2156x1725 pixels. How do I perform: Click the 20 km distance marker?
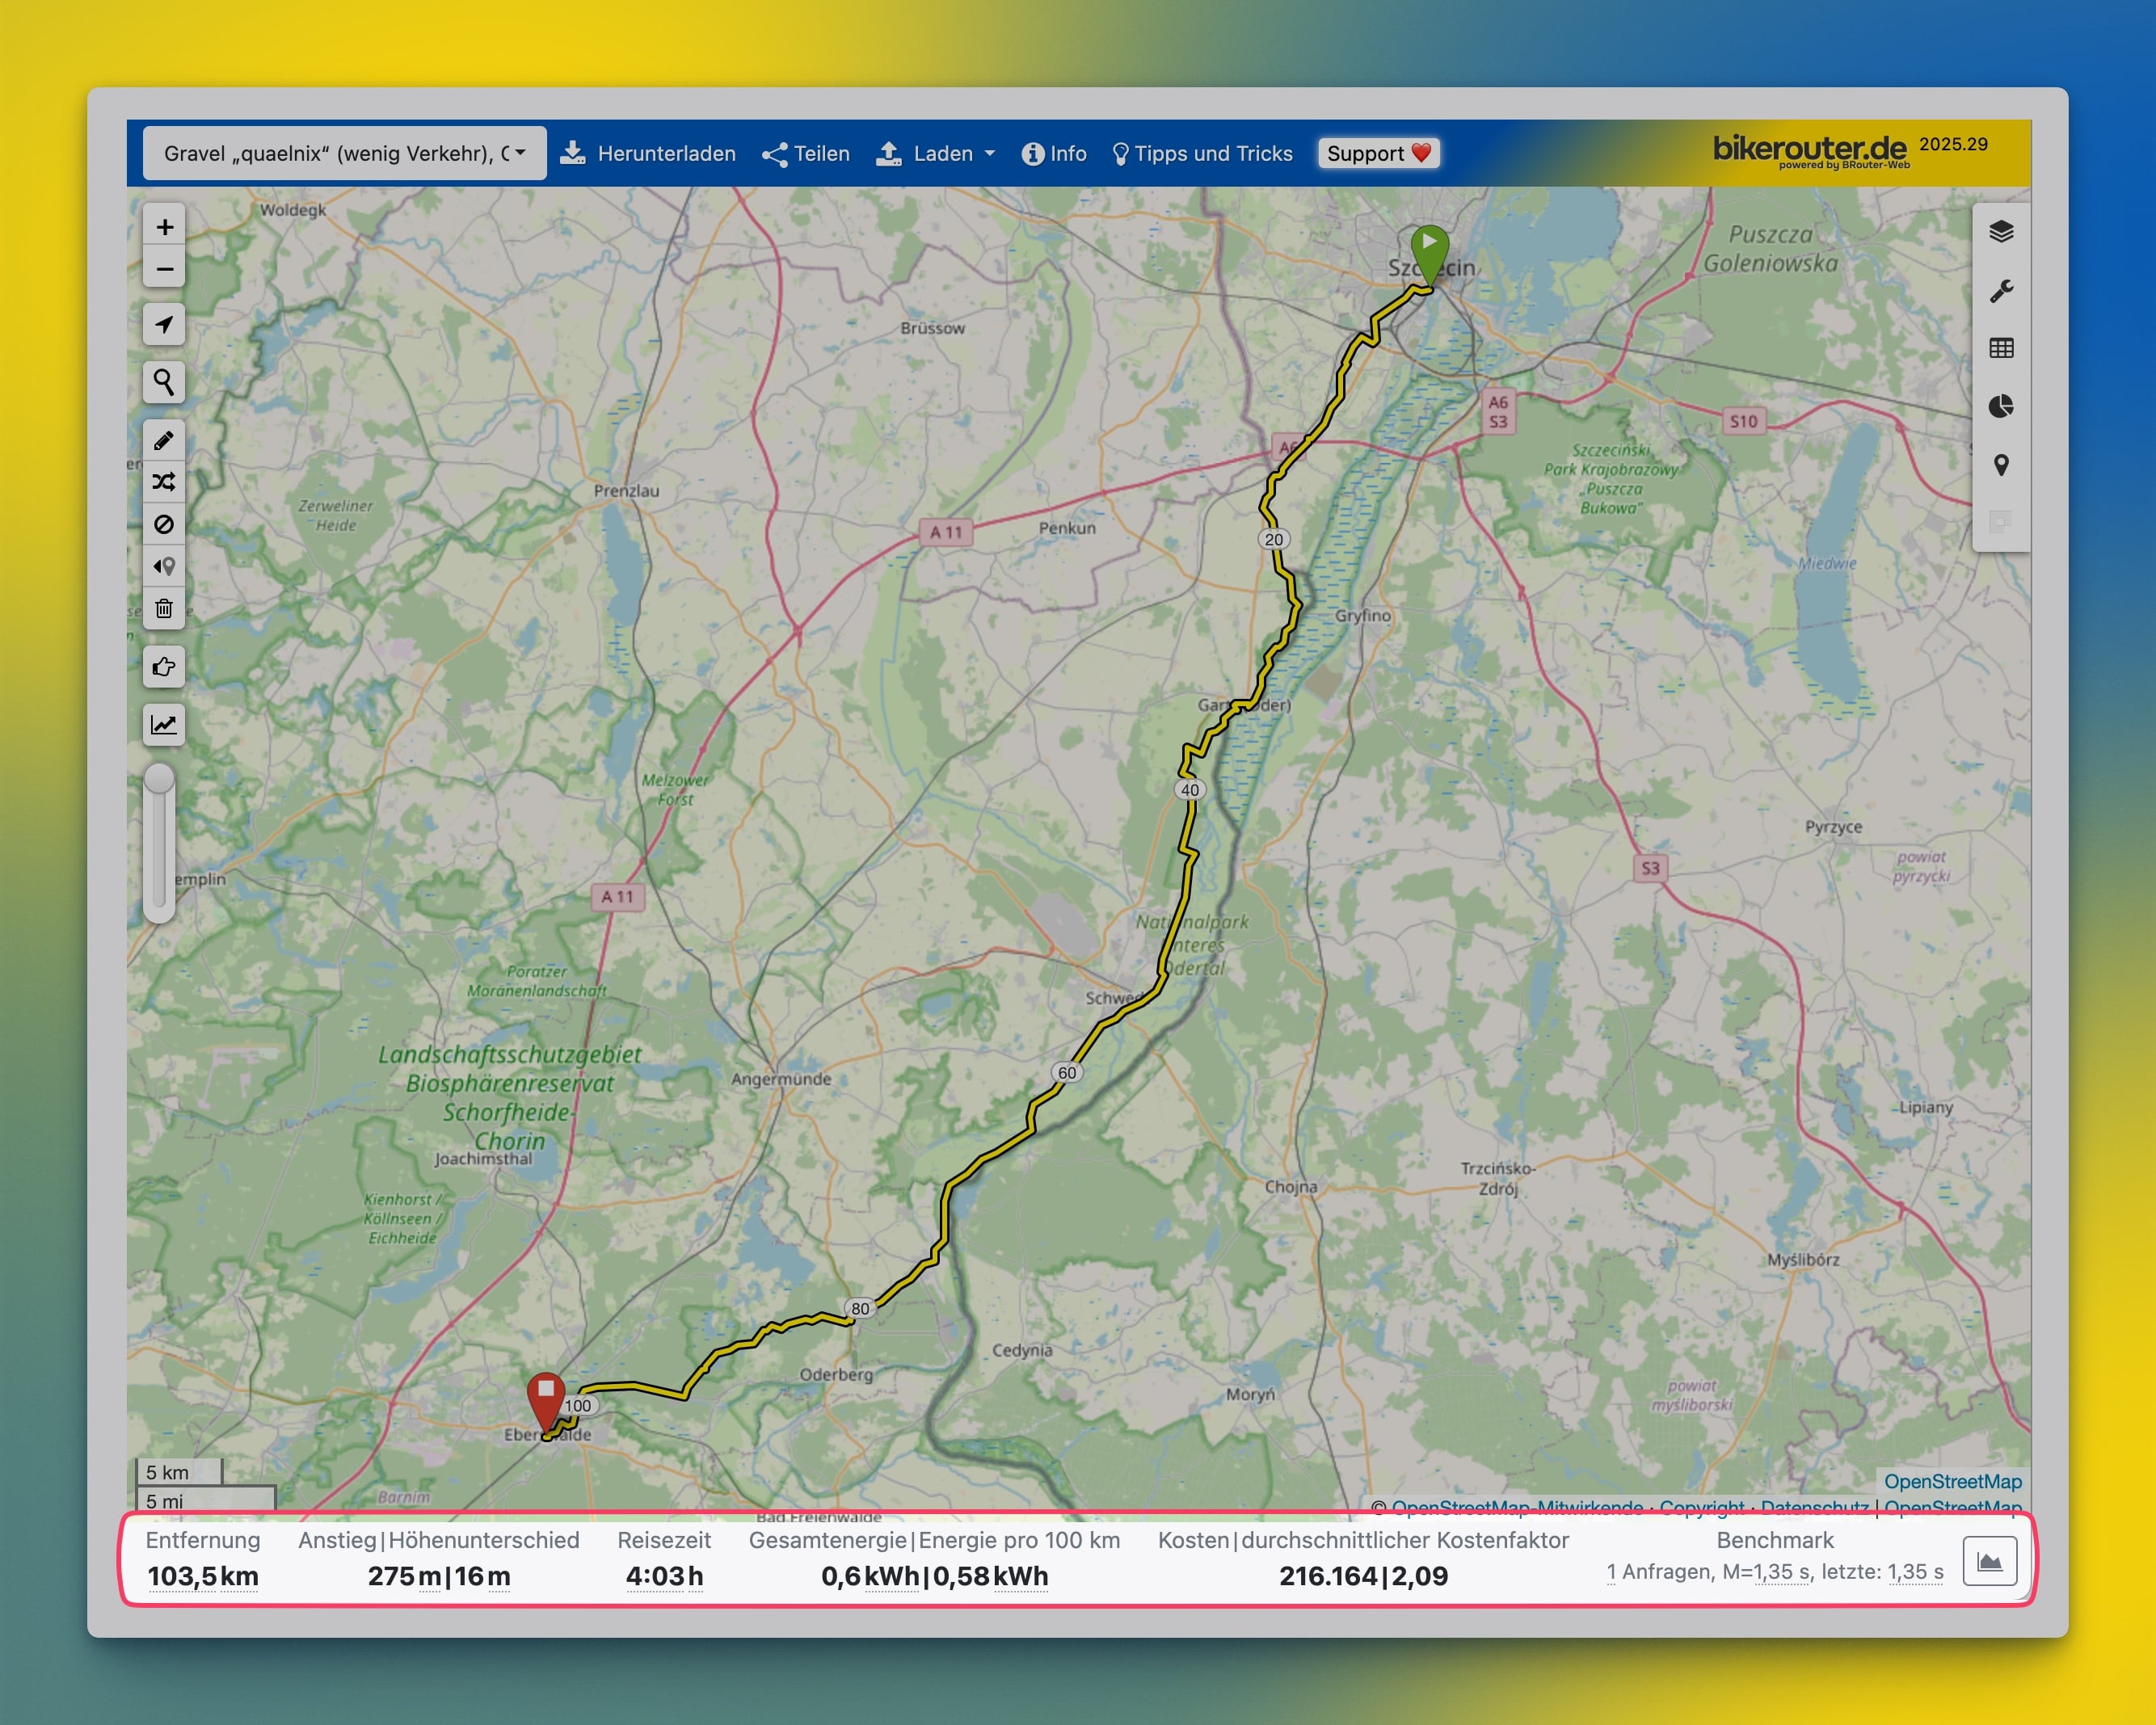coord(1273,539)
